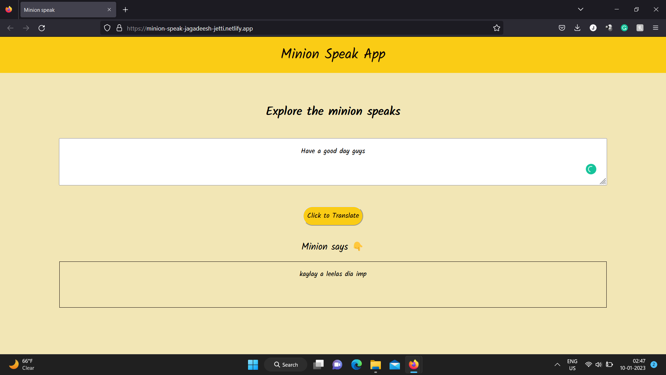Open the Firefox account icon labeled J
This screenshot has height=375, width=666.
pos(593,28)
